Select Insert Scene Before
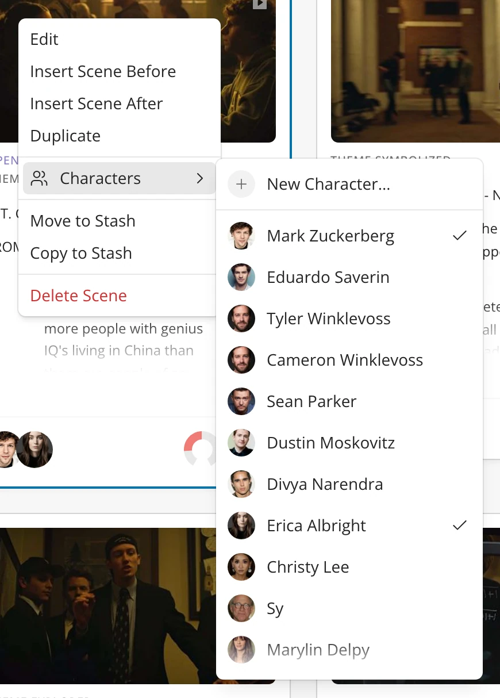This screenshot has height=698, width=500. coord(120,71)
